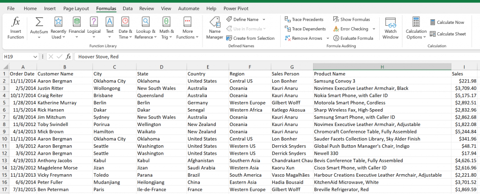Viewport: 480px width, 194px height.
Task: Click the Heilongjiang state cell
Action: 162,182
